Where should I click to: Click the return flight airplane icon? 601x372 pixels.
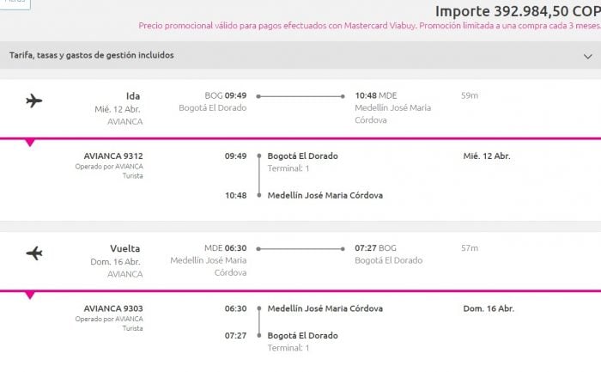[34, 253]
